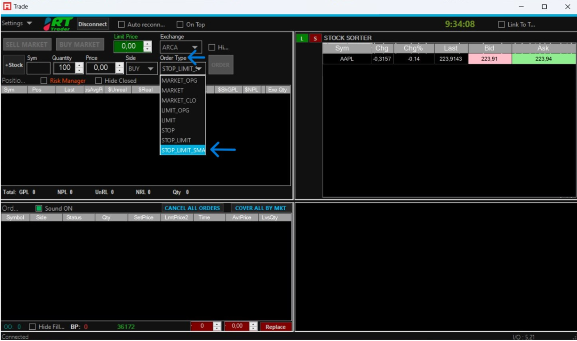This screenshot has width=577, height=341.
Task: Click CANCEL ALL ORDERS button
Action: (192, 208)
